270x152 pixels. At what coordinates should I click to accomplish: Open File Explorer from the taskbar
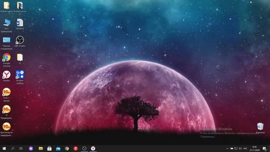[40, 148]
